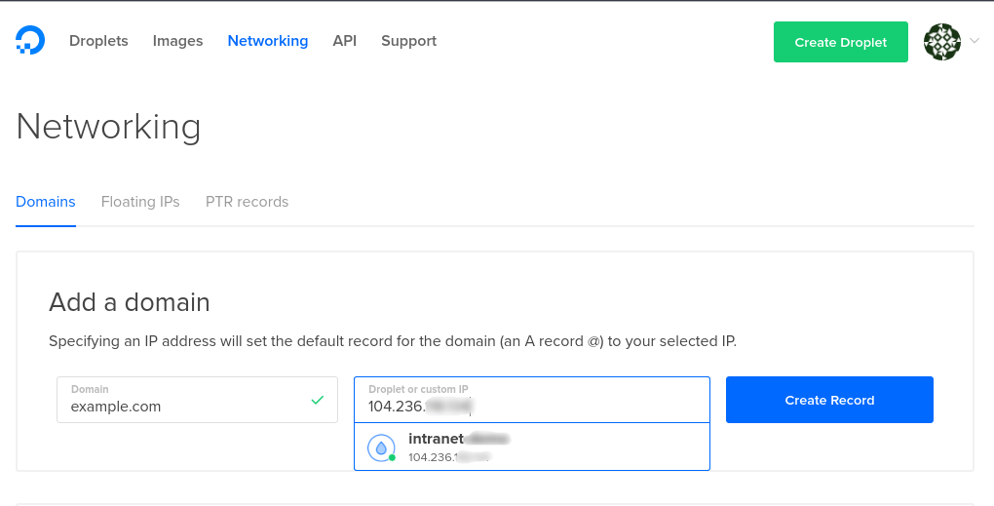Open the Images navigation item
This screenshot has height=506, width=994.
[177, 41]
